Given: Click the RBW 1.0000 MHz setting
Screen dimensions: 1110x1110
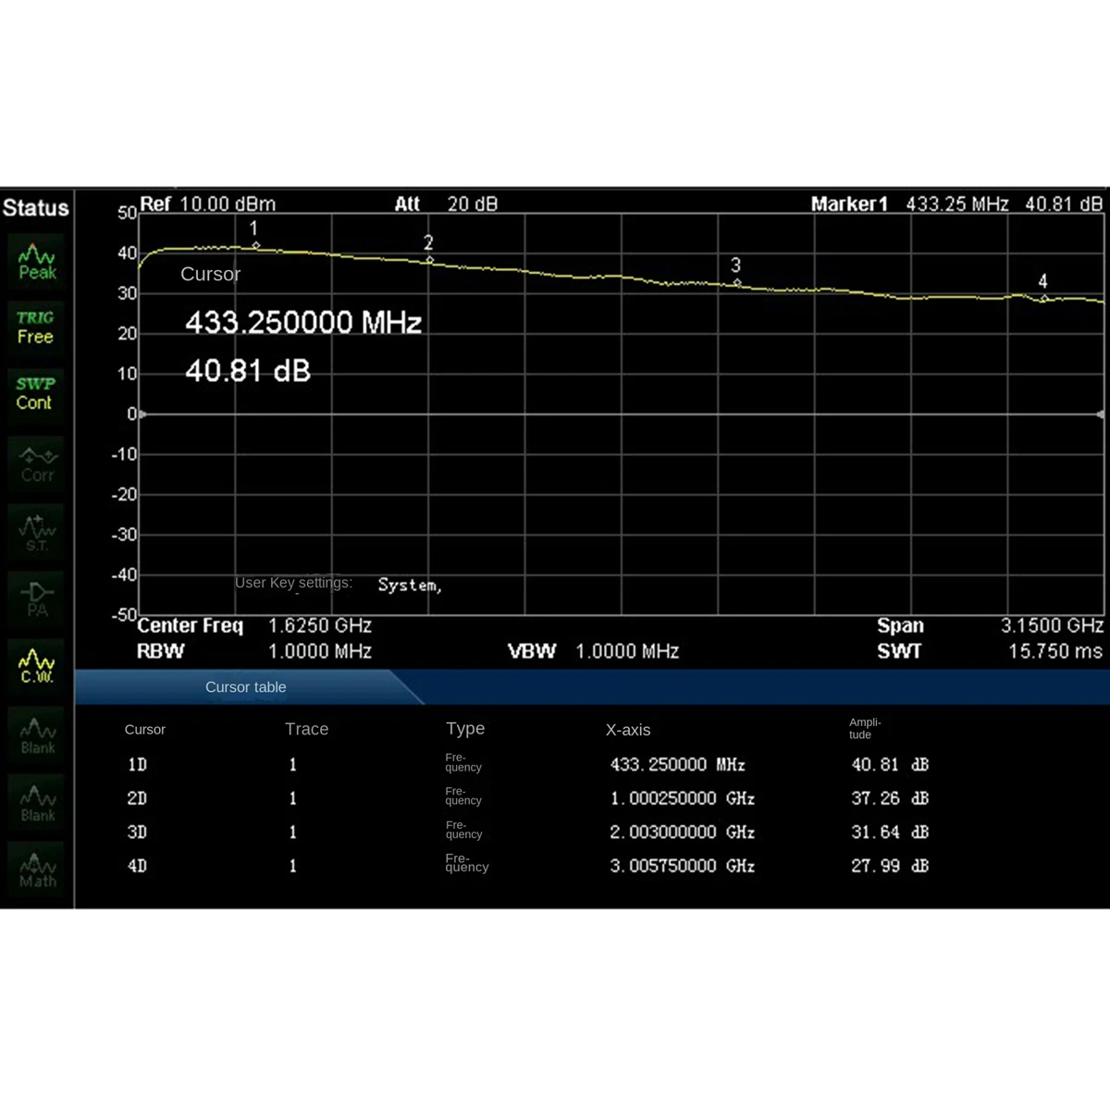Looking at the screenshot, I should click(254, 651).
